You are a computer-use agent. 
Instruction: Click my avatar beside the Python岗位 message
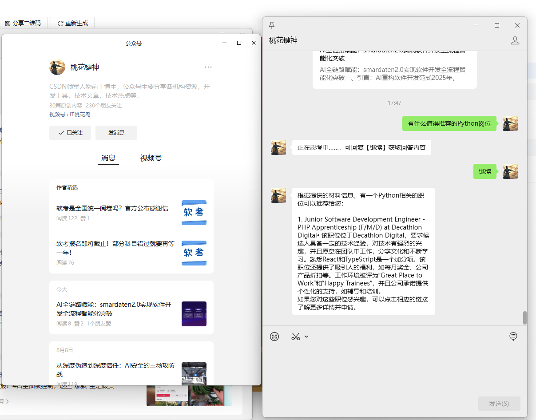tap(510, 123)
